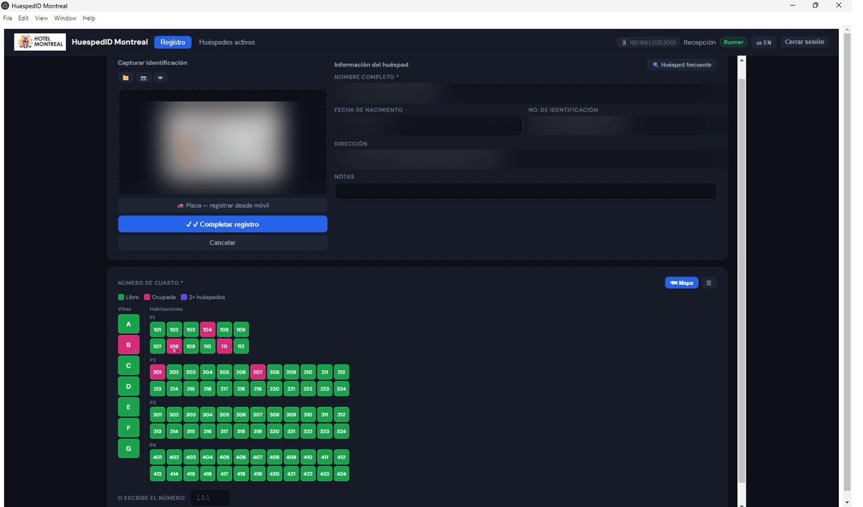Open the View menu
This screenshot has width=863, height=507.
click(42, 18)
